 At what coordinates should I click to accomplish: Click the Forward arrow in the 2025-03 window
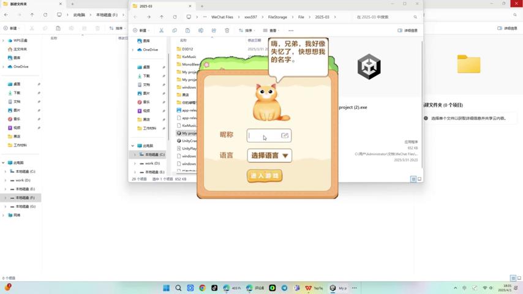point(148,17)
